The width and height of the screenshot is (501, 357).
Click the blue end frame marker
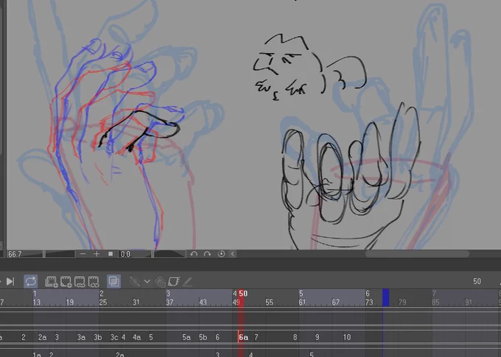pos(385,297)
